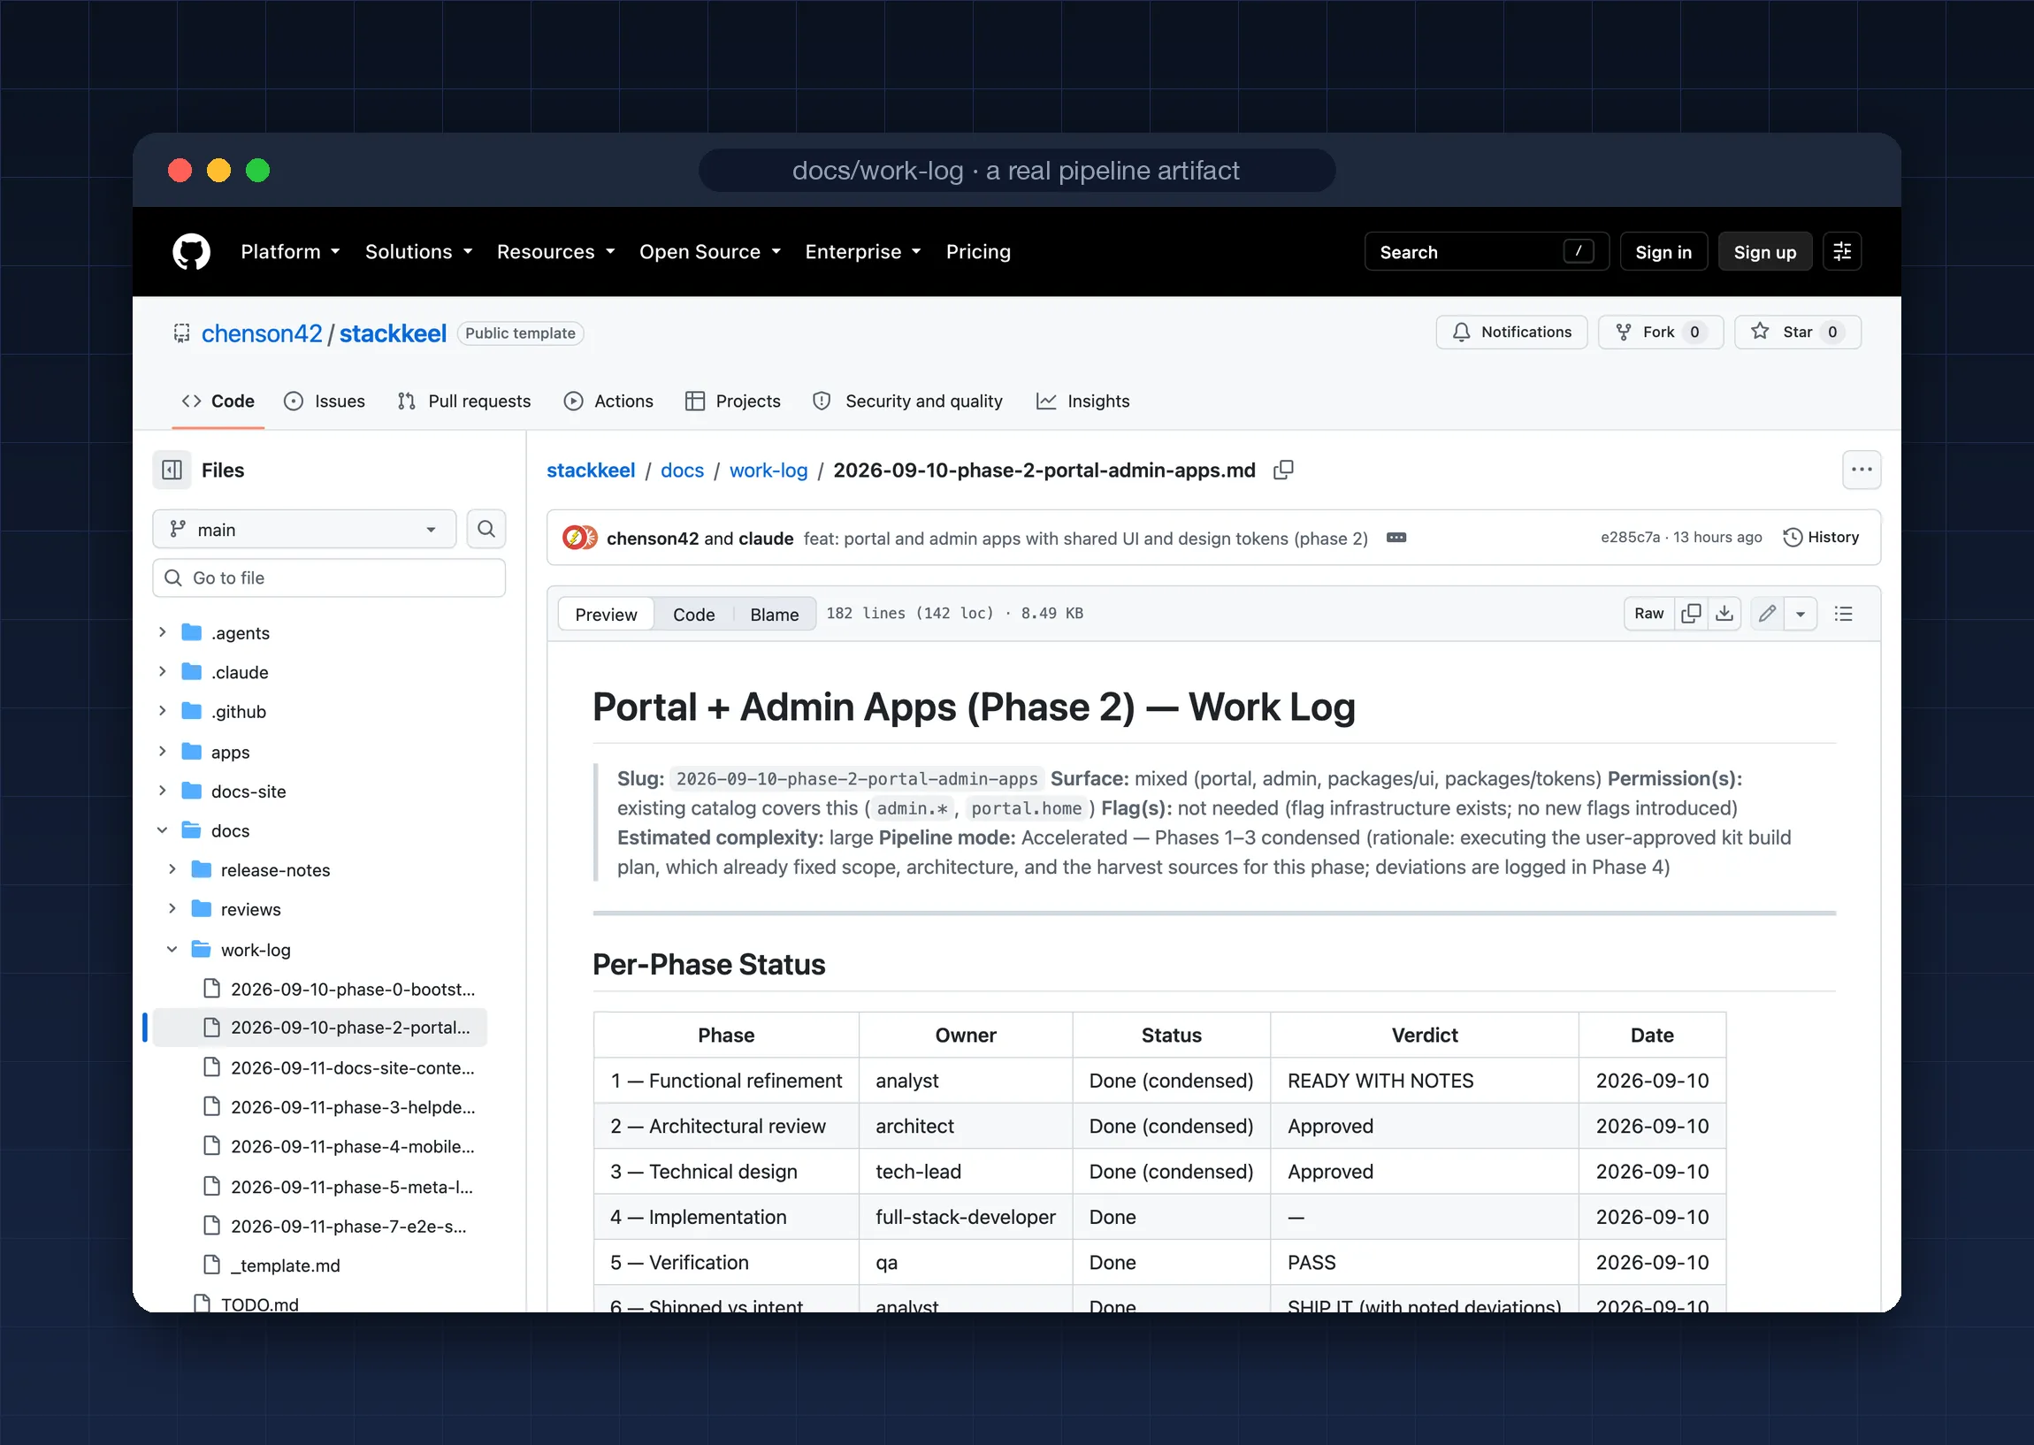Open History of this file
The image size is (2034, 1445).
tap(1821, 538)
